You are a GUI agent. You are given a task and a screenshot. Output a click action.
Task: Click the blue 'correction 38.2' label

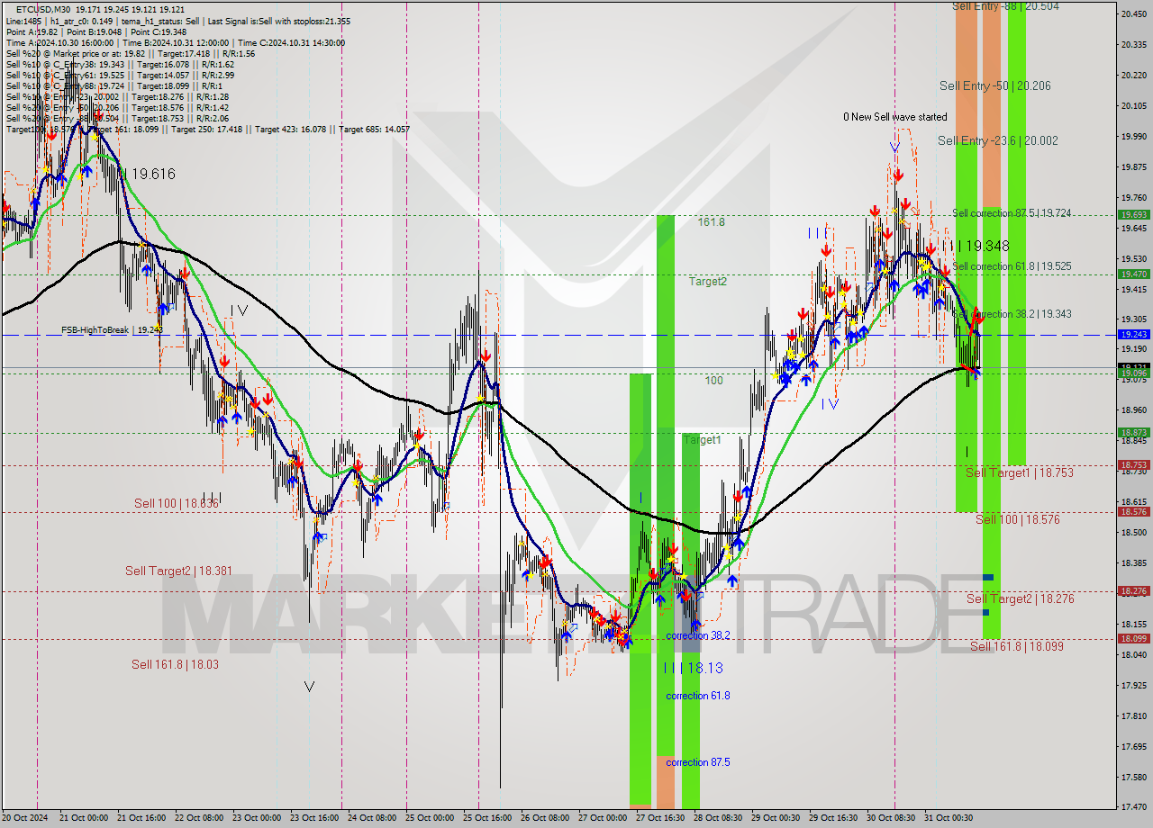point(698,635)
